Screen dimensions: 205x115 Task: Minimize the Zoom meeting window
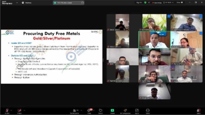tap(190, 2)
